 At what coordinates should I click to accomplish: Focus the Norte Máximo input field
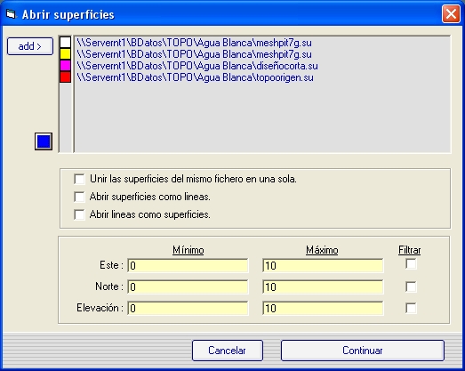pyautogui.click(x=323, y=286)
